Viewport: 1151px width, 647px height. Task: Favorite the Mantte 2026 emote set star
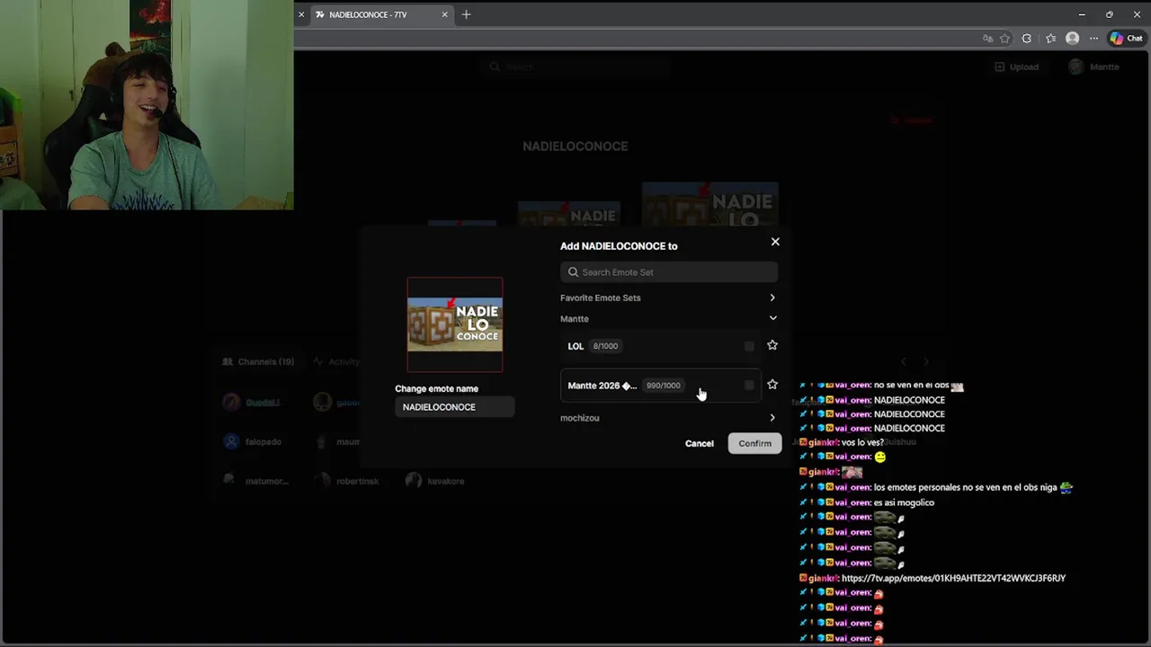[772, 385]
